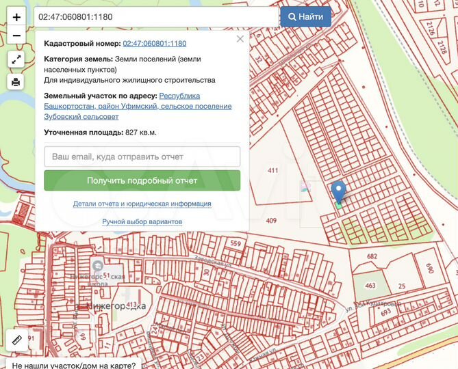
Task: Click the email input field for report
Action: click(x=142, y=156)
